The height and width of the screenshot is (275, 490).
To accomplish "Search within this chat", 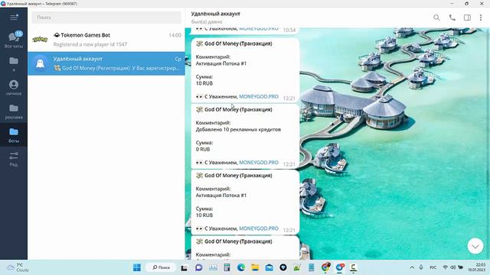I will [436, 18].
